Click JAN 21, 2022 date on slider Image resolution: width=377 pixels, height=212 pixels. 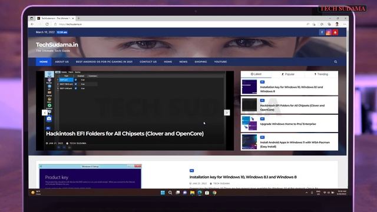click(x=56, y=143)
